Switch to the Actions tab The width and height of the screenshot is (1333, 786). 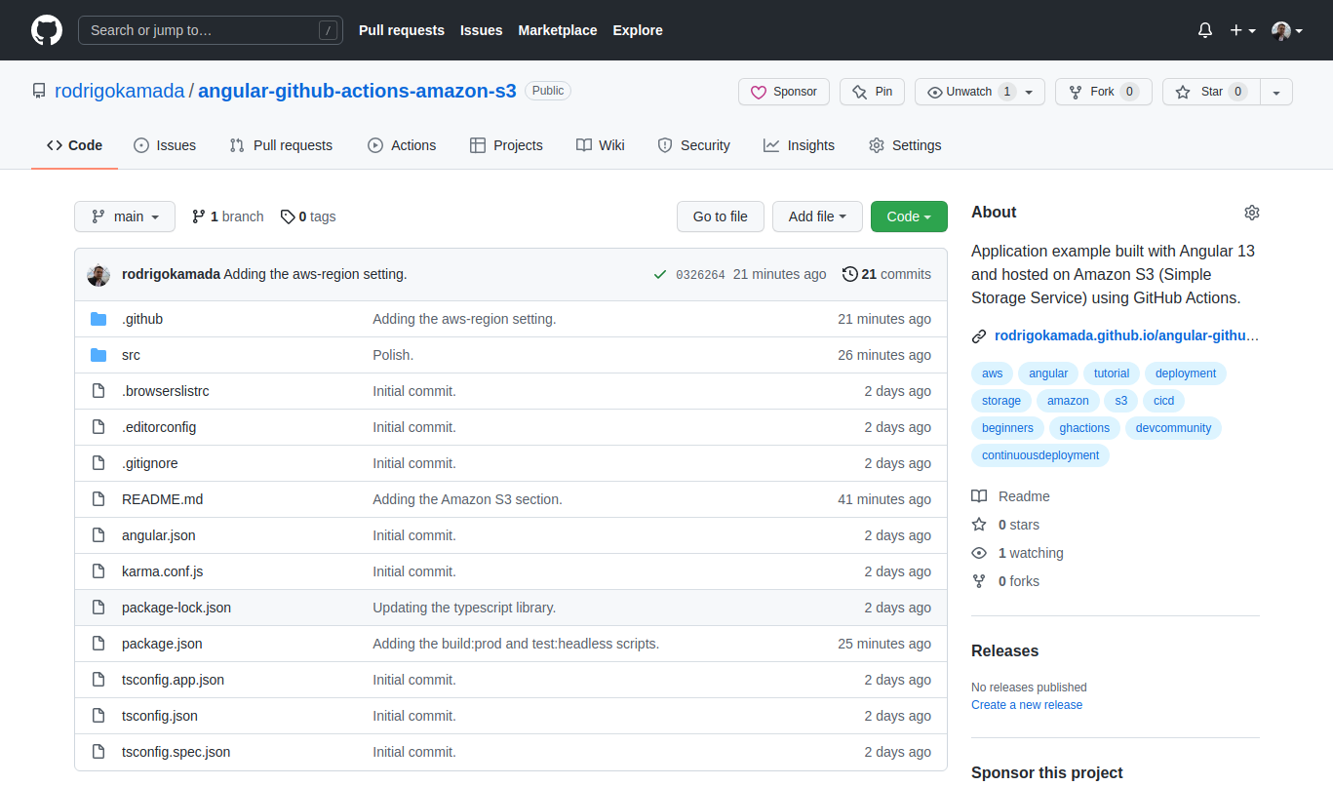tap(402, 144)
